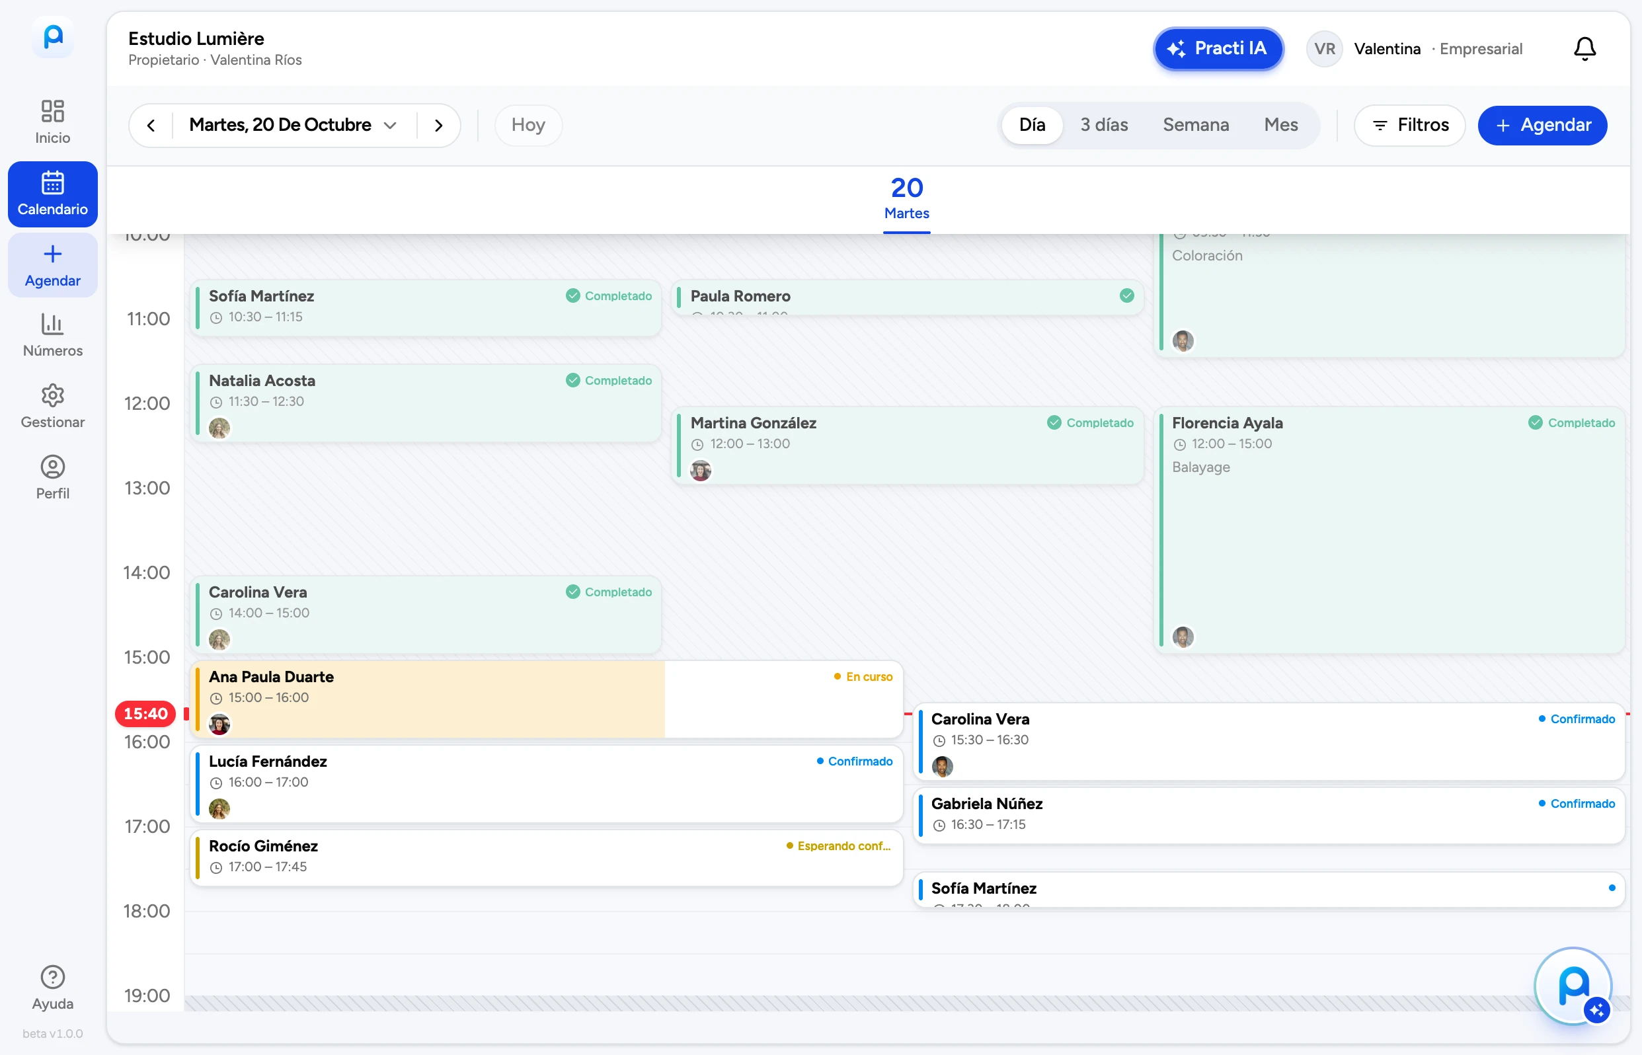Click the 20 Martes day header

906,199
